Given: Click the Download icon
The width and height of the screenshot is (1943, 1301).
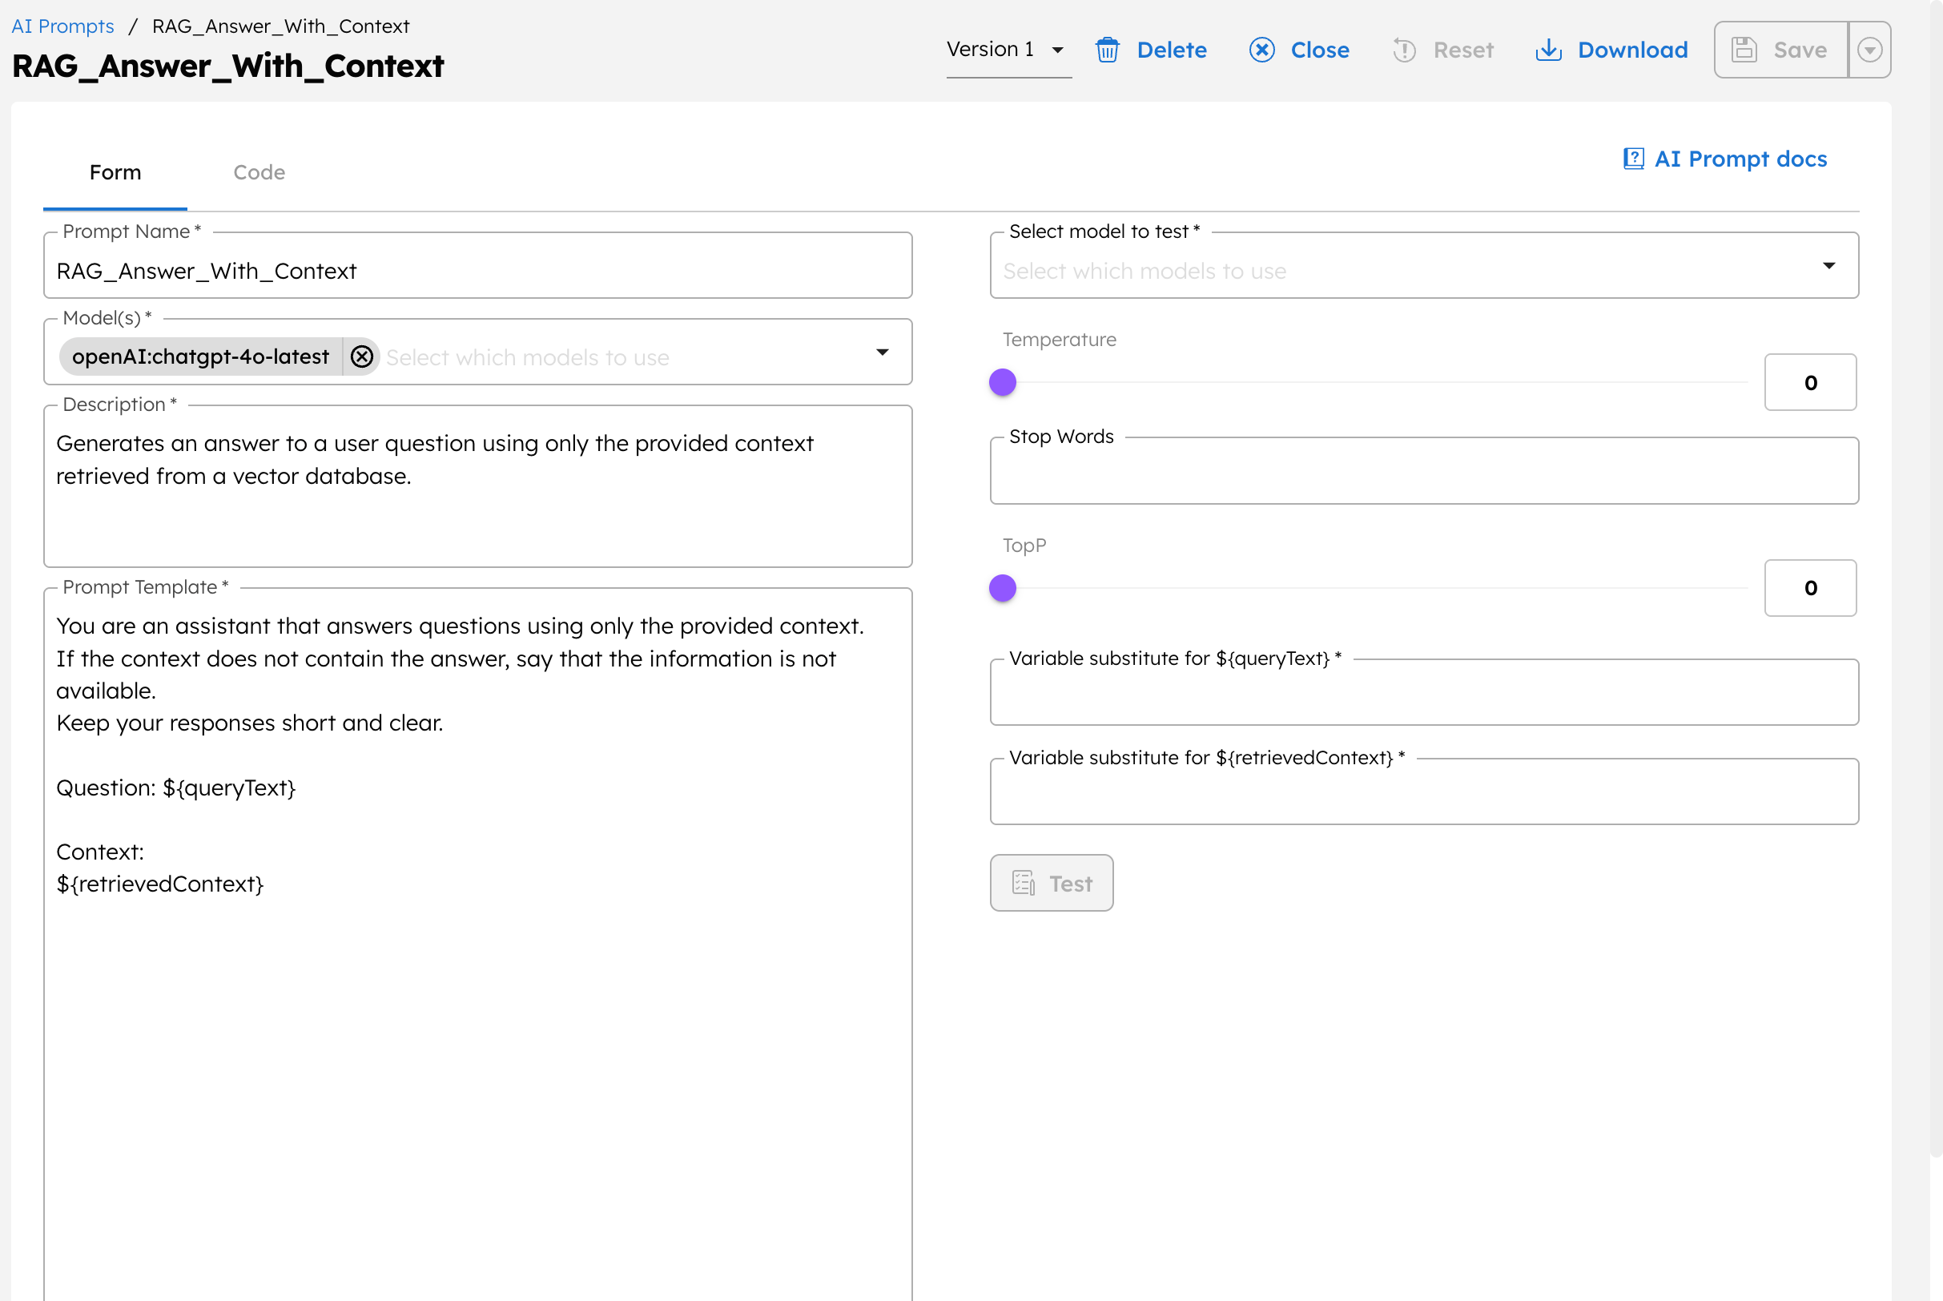Looking at the screenshot, I should click(x=1549, y=50).
